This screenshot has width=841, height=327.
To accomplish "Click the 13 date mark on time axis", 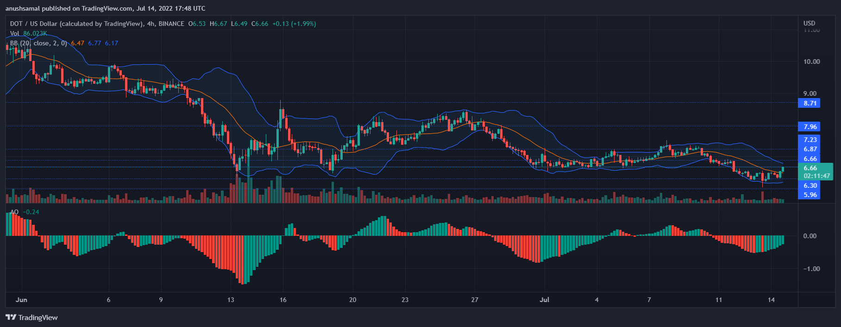I will coord(231,300).
